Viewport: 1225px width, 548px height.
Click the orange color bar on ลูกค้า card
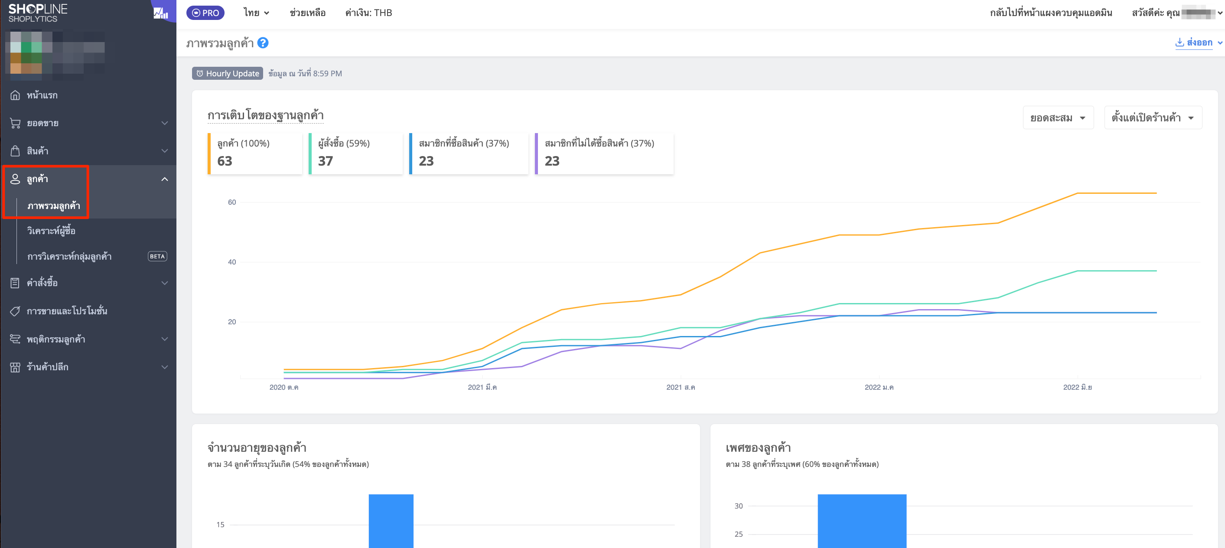(x=209, y=153)
